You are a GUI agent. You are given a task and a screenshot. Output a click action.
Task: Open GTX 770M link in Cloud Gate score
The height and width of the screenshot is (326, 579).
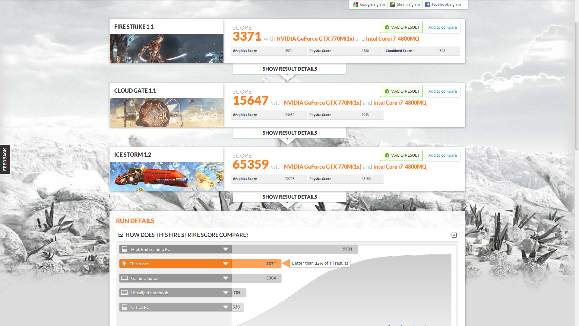pyautogui.click(x=322, y=103)
